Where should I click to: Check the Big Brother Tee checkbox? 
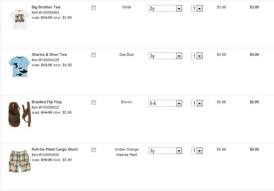(x=93, y=8)
